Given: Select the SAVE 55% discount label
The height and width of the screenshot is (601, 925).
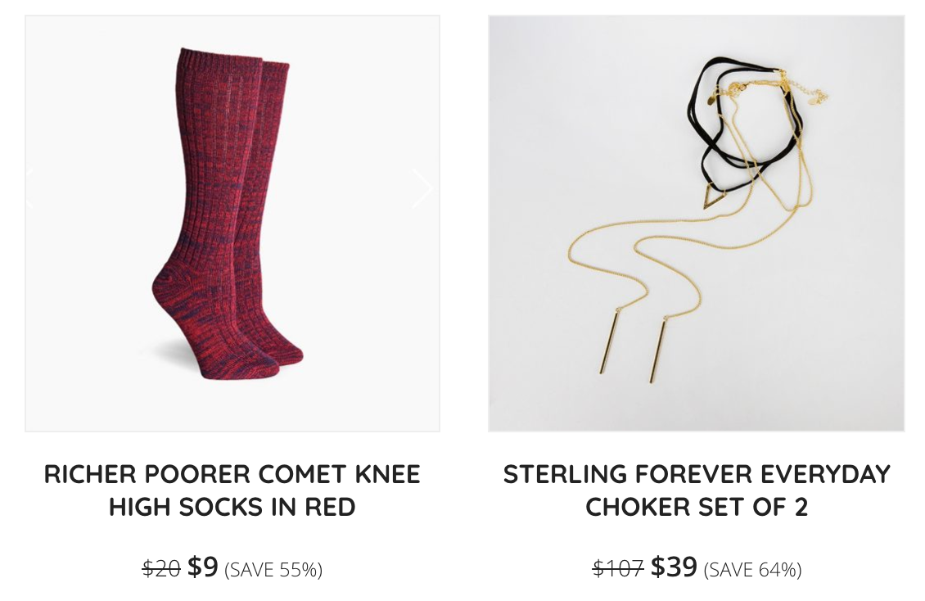Looking at the screenshot, I should (273, 570).
